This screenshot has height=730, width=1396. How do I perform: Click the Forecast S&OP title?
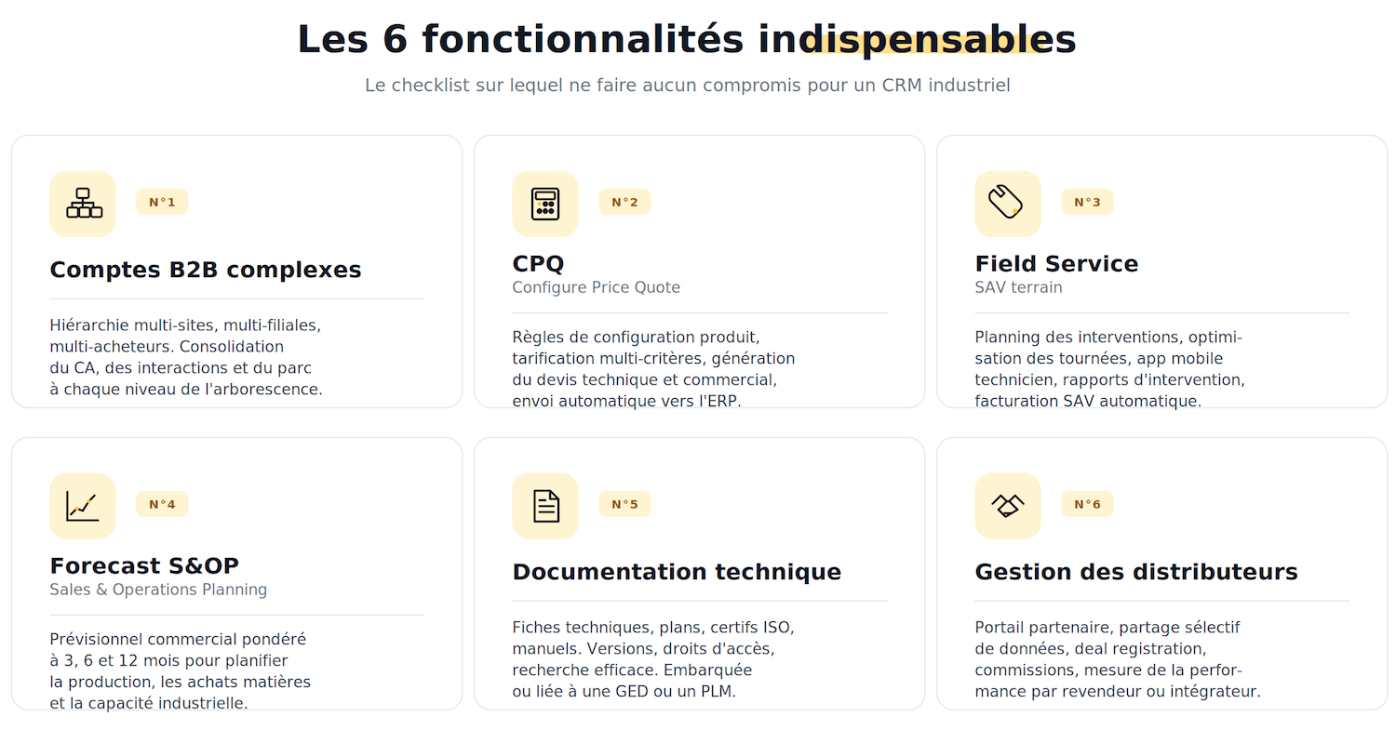click(144, 565)
